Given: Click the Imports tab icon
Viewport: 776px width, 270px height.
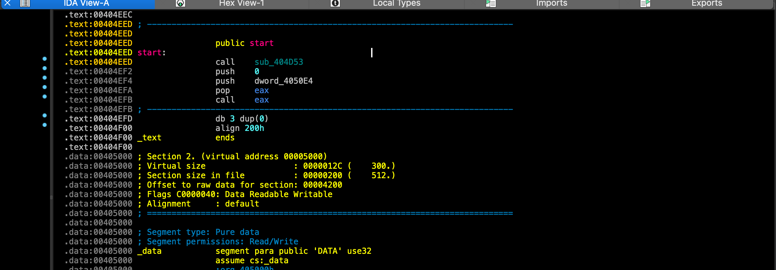Looking at the screenshot, I should (x=491, y=3).
